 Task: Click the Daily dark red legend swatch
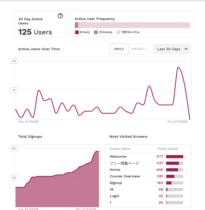click(77, 32)
